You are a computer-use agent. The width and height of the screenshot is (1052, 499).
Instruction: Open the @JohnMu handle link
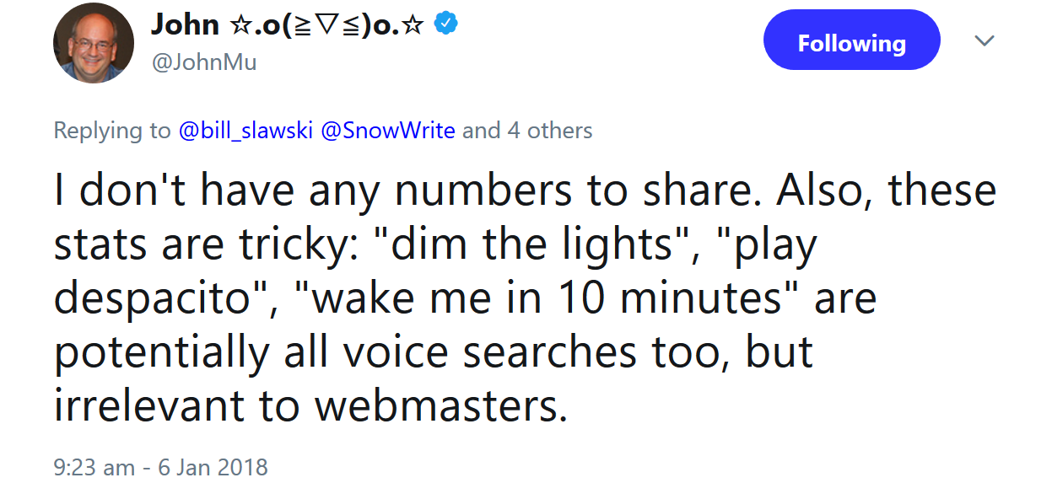click(x=204, y=62)
